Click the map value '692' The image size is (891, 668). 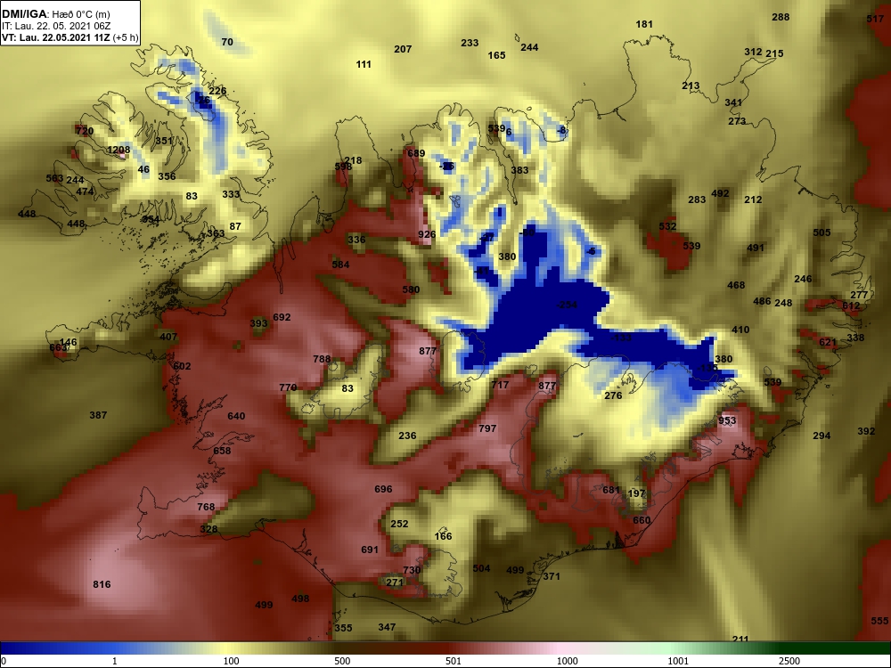pyautogui.click(x=282, y=317)
